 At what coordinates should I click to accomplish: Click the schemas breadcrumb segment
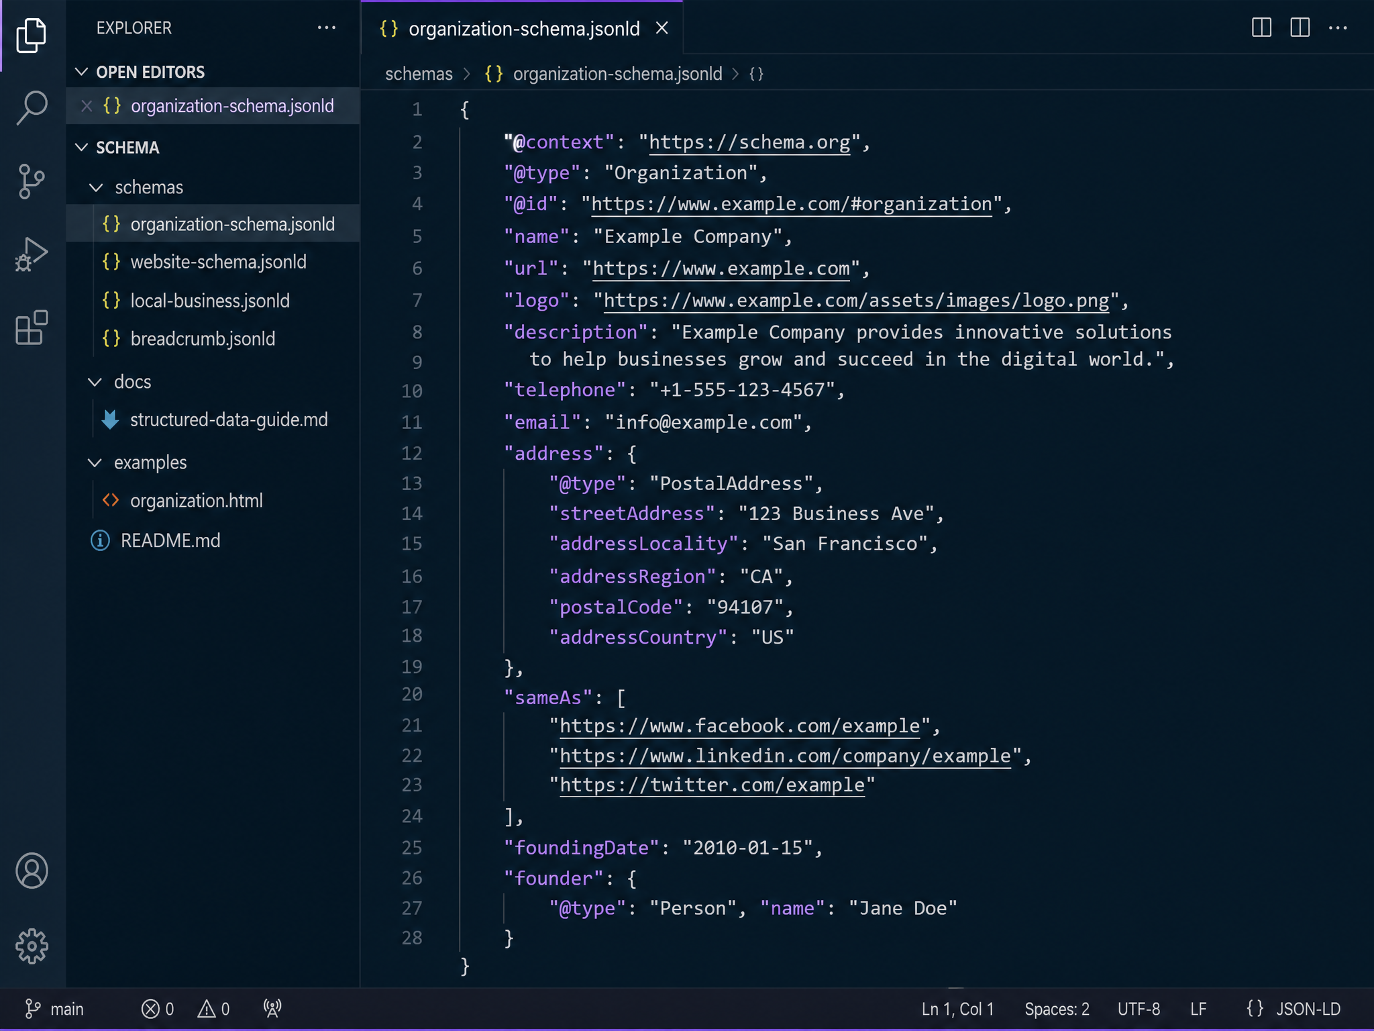(419, 74)
